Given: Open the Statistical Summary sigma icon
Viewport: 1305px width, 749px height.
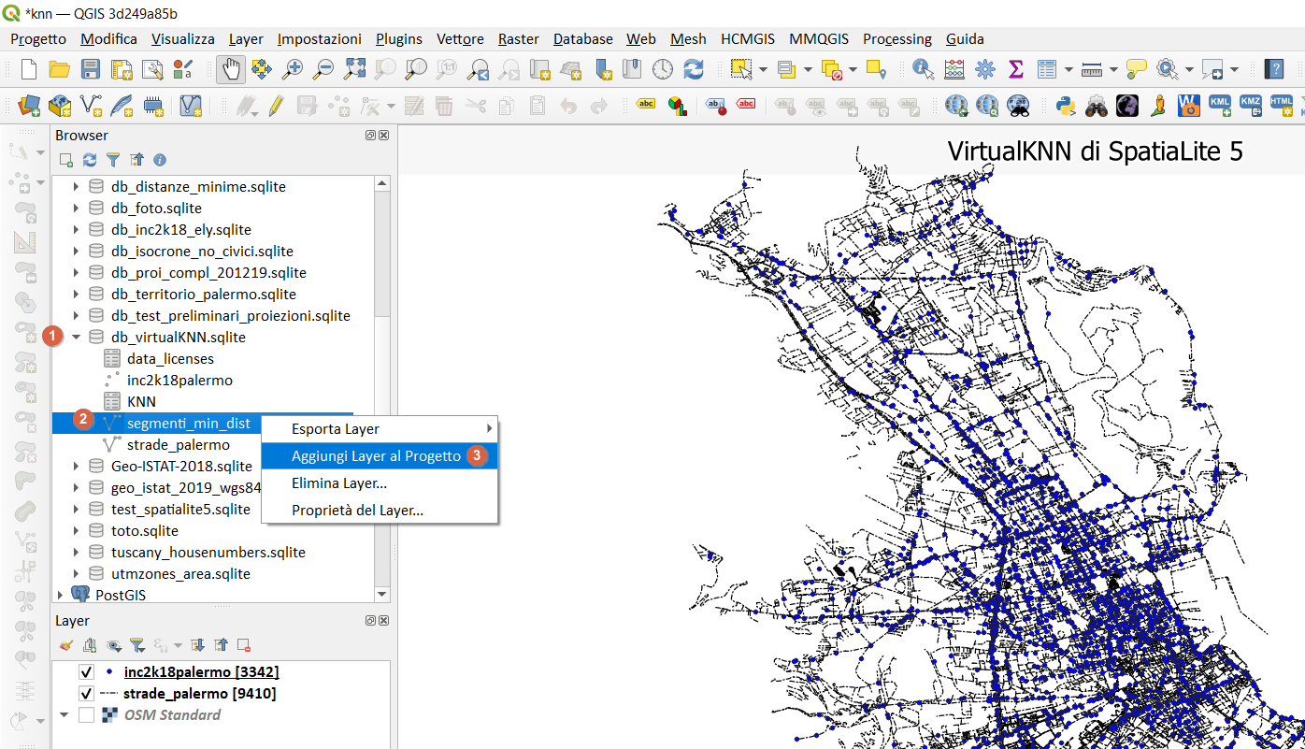Looking at the screenshot, I should [x=1015, y=69].
